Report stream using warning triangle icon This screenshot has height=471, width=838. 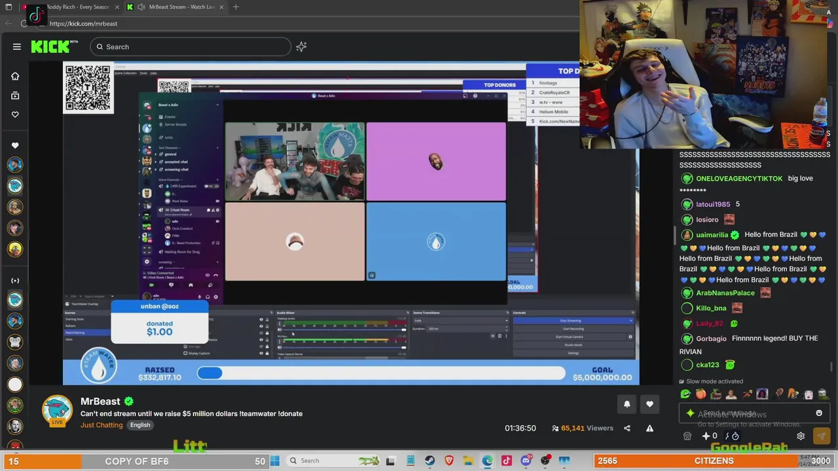649,428
